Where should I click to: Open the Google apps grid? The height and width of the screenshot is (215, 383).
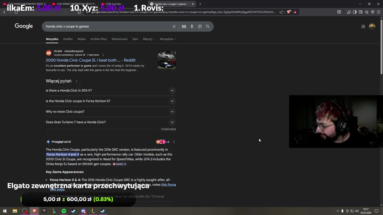pos(363,26)
